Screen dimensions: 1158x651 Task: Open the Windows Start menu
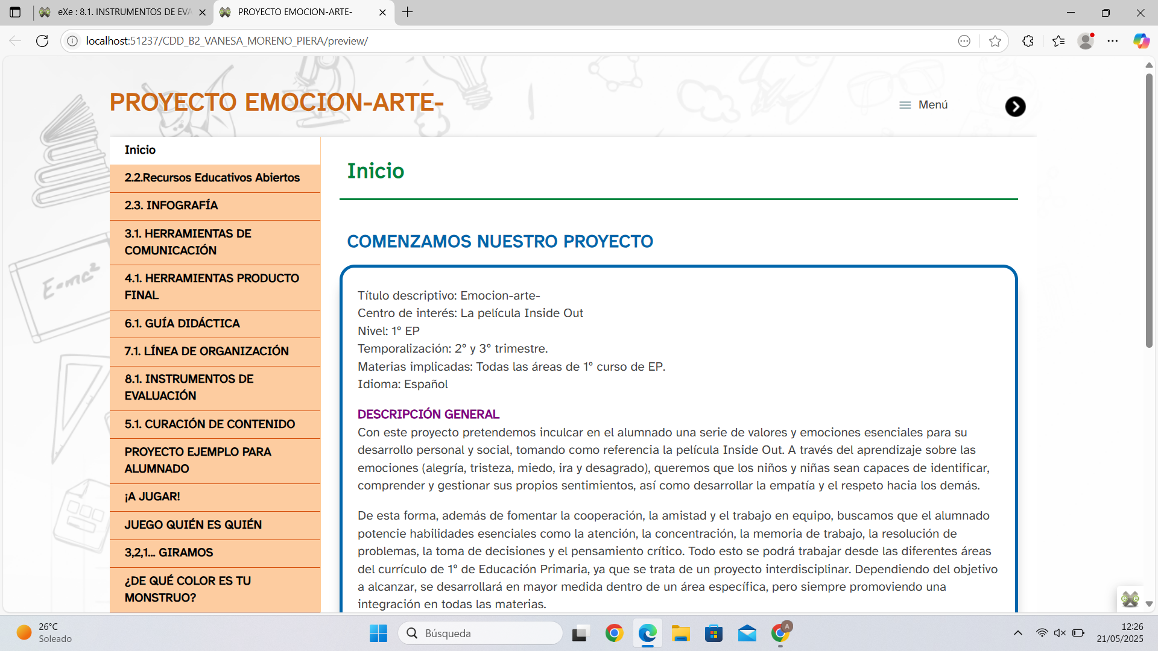pos(378,634)
